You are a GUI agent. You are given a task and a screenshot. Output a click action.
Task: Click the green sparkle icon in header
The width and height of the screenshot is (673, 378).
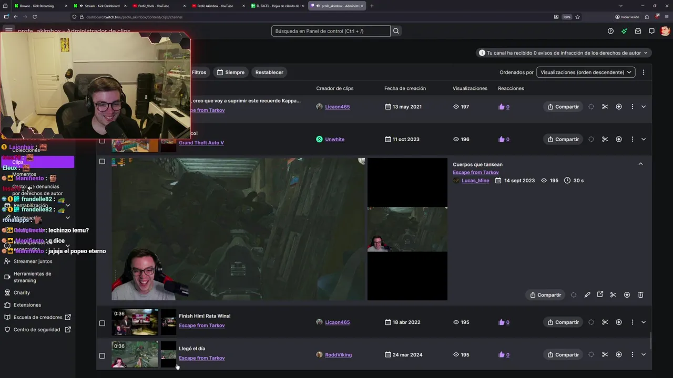point(624,31)
